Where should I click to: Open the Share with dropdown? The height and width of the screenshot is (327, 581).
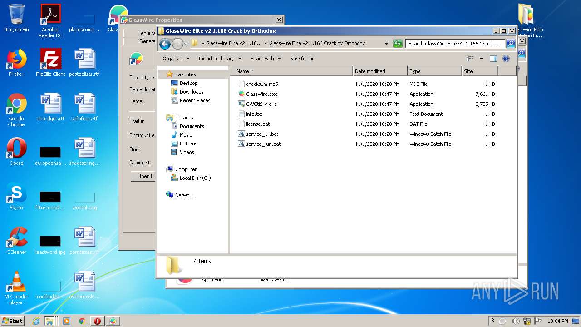pyautogui.click(x=266, y=59)
